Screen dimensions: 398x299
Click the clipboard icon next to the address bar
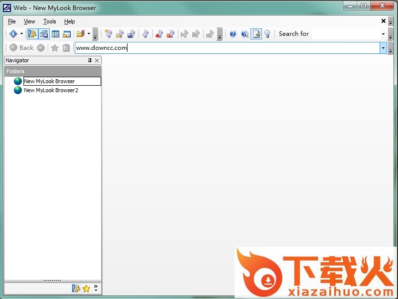click(x=66, y=48)
